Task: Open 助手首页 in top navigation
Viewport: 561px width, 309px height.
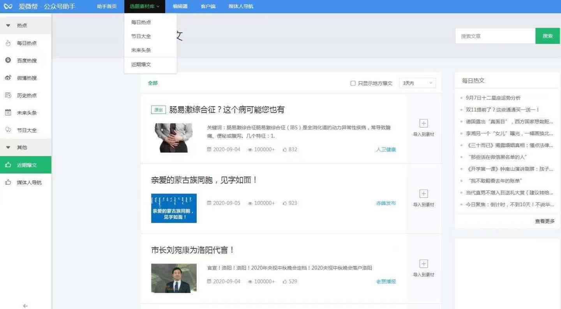Action: [x=107, y=6]
